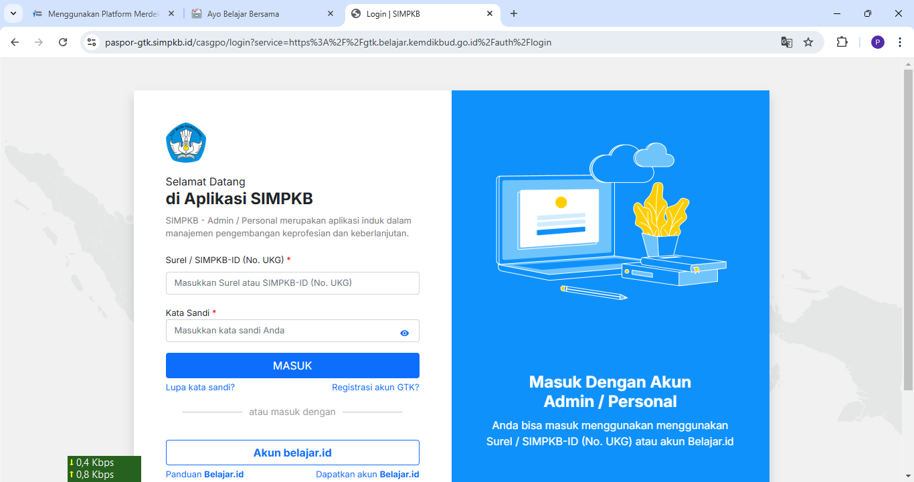Image resolution: width=914 pixels, height=482 pixels.
Task: Open the Registrasi akun GTK link
Action: [x=375, y=387]
